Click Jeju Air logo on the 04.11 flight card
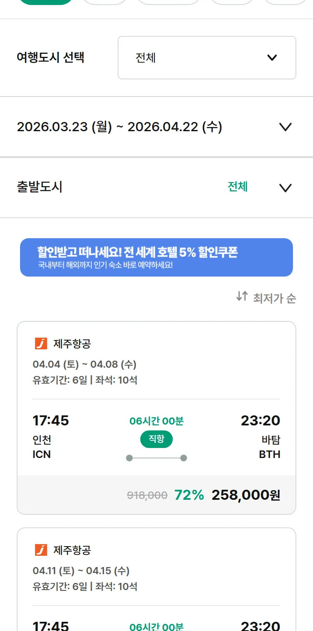This screenshot has height=631, width=313. tap(41, 550)
